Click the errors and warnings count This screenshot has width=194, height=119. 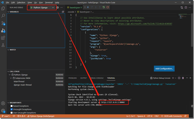[x=21, y=116]
